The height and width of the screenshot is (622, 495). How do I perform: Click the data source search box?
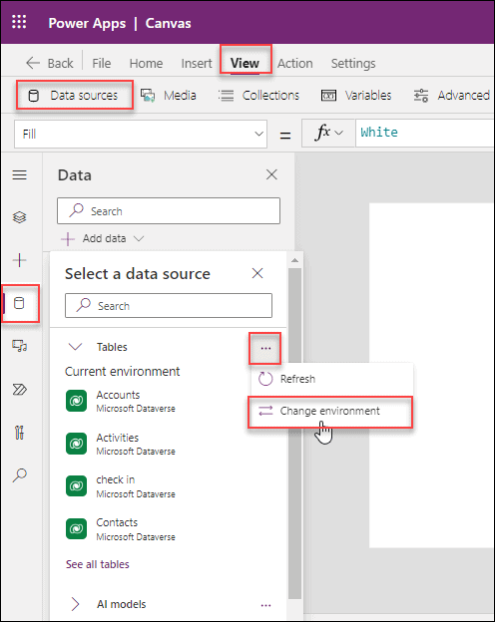(x=169, y=305)
